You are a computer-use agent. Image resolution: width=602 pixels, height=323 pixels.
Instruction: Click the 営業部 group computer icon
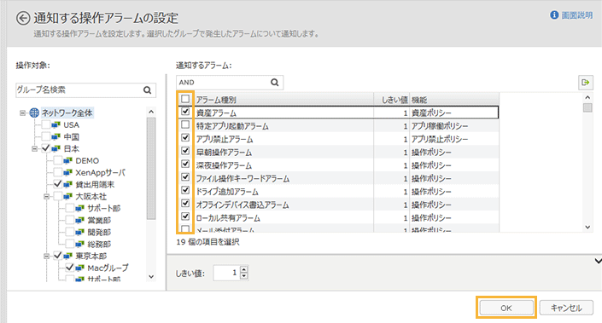(80, 221)
